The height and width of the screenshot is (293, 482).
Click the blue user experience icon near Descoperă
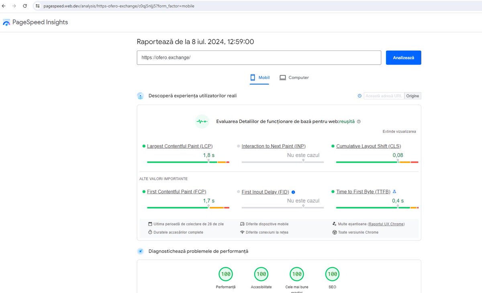[x=140, y=96]
